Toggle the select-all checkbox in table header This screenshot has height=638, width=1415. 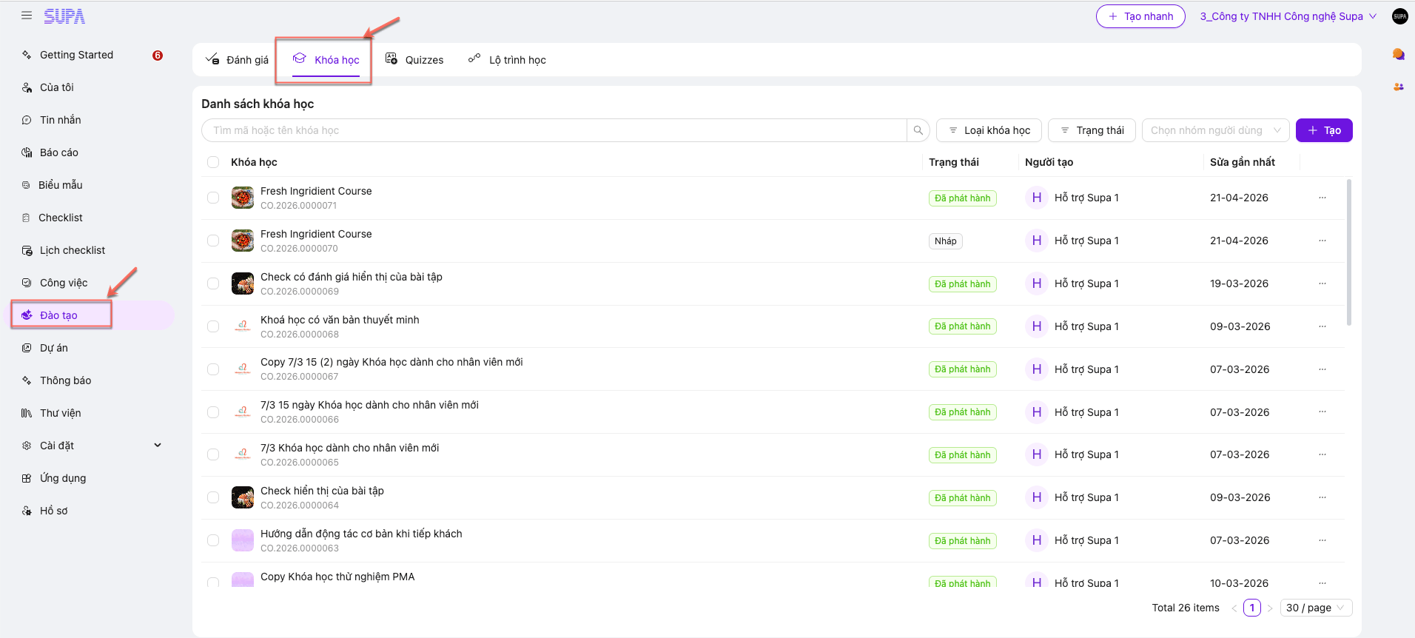click(213, 162)
